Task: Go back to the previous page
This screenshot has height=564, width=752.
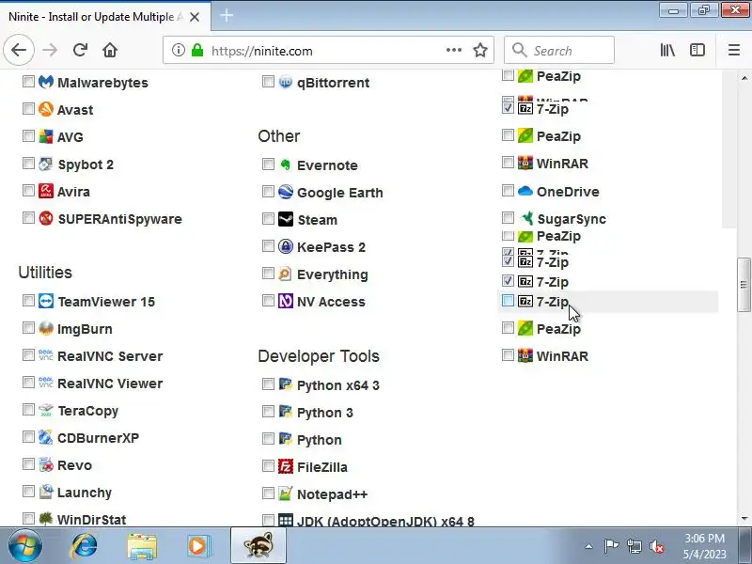Action: [19, 50]
